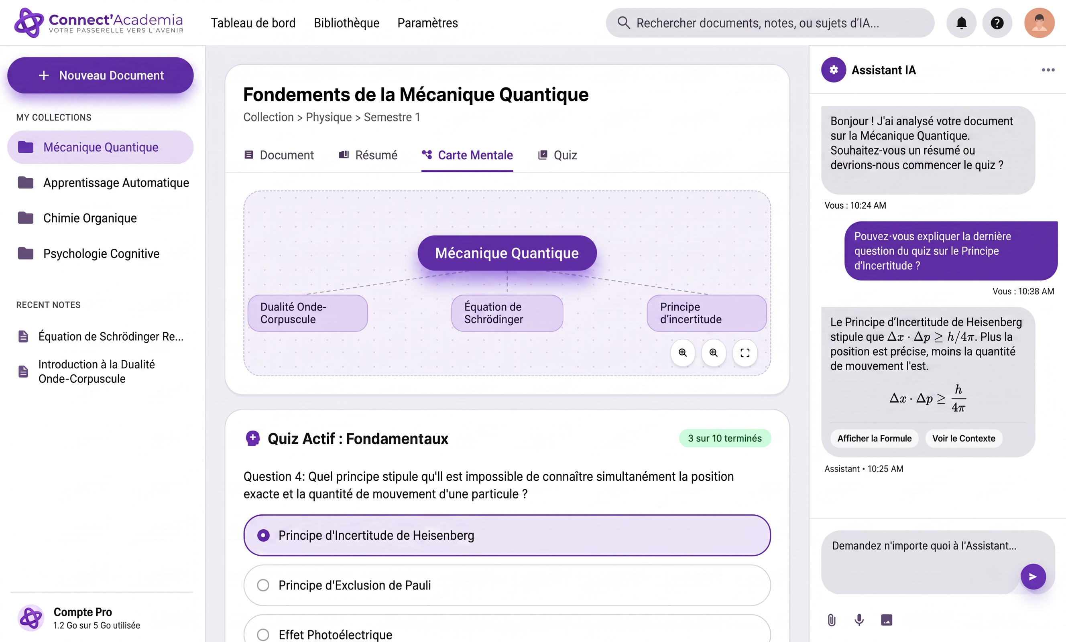Click the folder icon beside Apprentissage Automatique
The height and width of the screenshot is (642, 1066).
(26, 183)
